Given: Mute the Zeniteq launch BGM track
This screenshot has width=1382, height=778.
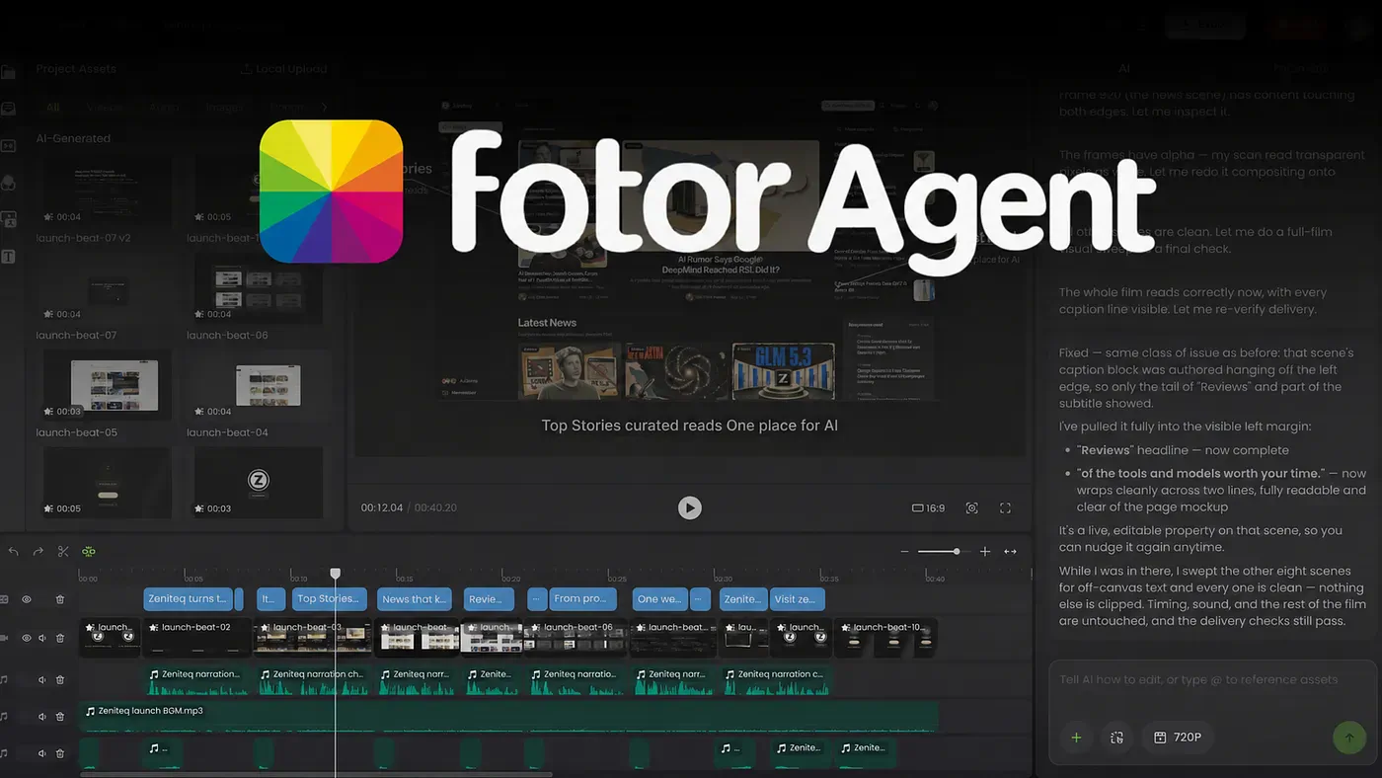Looking at the screenshot, I should (x=42, y=716).
